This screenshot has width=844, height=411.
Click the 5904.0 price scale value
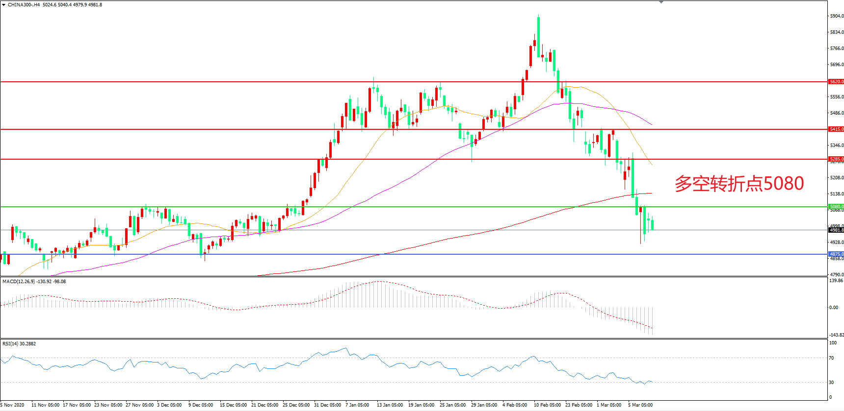coord(836,16)
